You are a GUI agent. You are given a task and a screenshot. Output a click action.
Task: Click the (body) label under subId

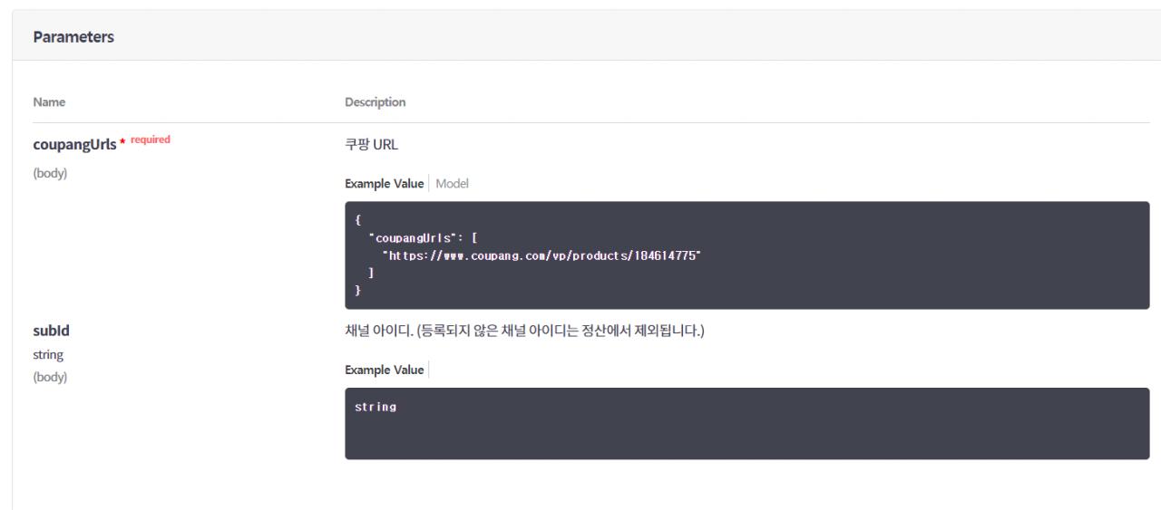coord(50,377)
